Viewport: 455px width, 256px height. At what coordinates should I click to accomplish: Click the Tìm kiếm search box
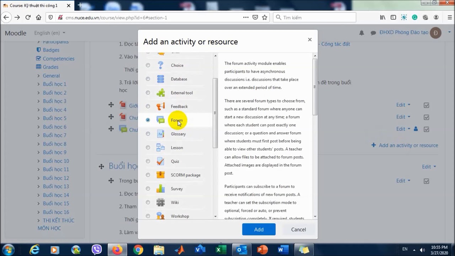coord(314,17)
